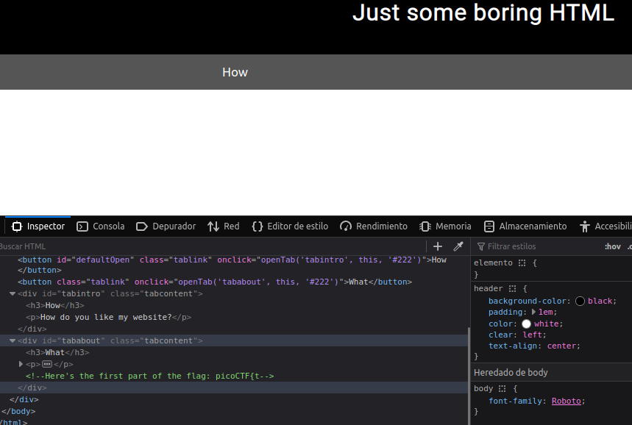Collapse the tabintro div node
This screenshot has height=425, width=632.
(x=13, y=294)
